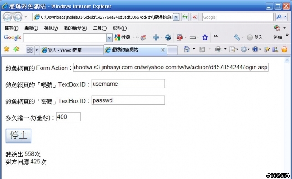292x179 pixels.
Task: Open the 說明(H) menu
Action: point(120,28)
